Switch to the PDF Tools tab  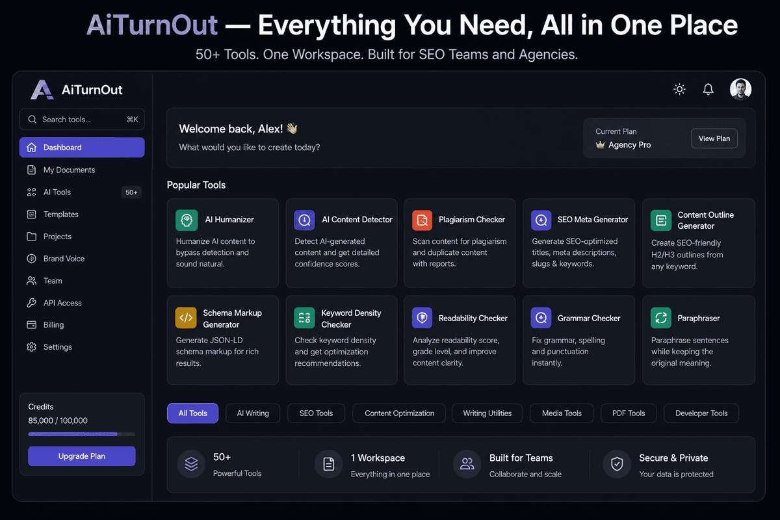pos(629,413)
